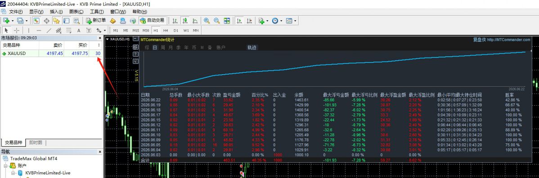The height and width of the screenshot is (178, 539).
Task: Open the arrows objects dropdown arrow
Action: click(x=105, y=31)
